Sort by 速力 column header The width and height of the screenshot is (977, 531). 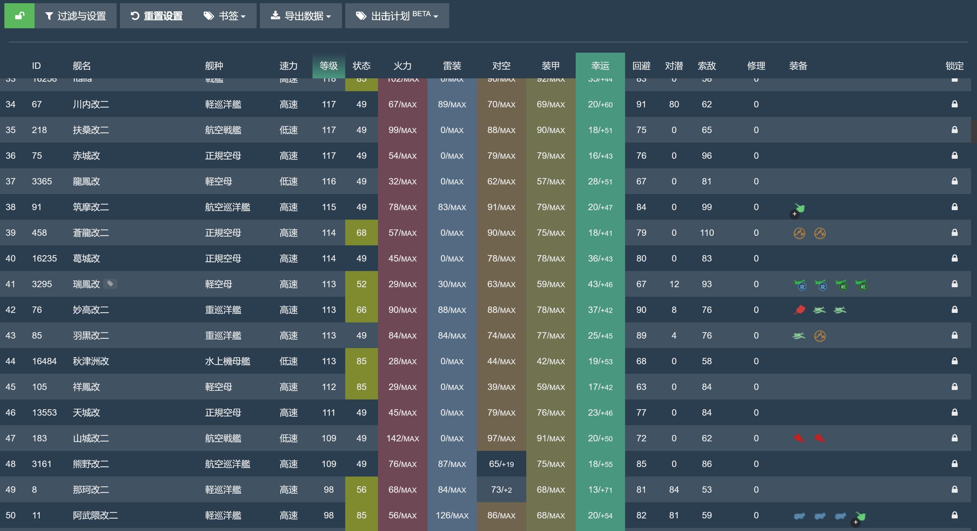(289, 66)
